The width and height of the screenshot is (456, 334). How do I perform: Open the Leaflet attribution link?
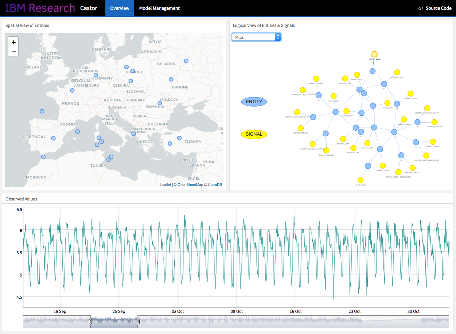[x=165, y=185]
